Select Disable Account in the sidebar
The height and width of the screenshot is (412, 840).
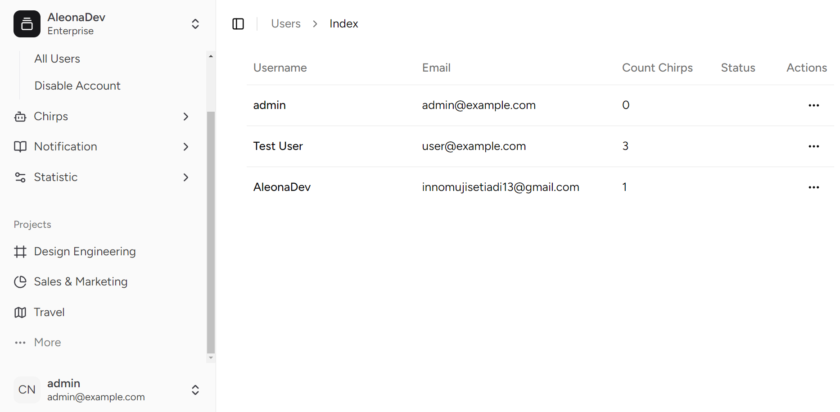(77, 86)
